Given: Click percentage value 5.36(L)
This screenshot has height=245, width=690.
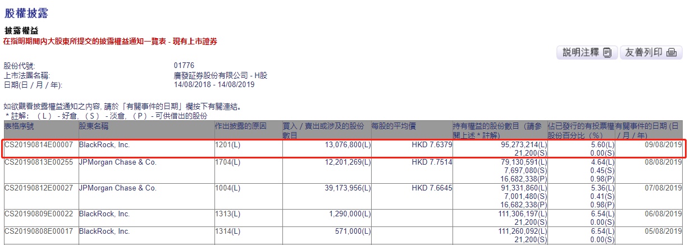Looking at the screenshot, I should tap(602, 188).
